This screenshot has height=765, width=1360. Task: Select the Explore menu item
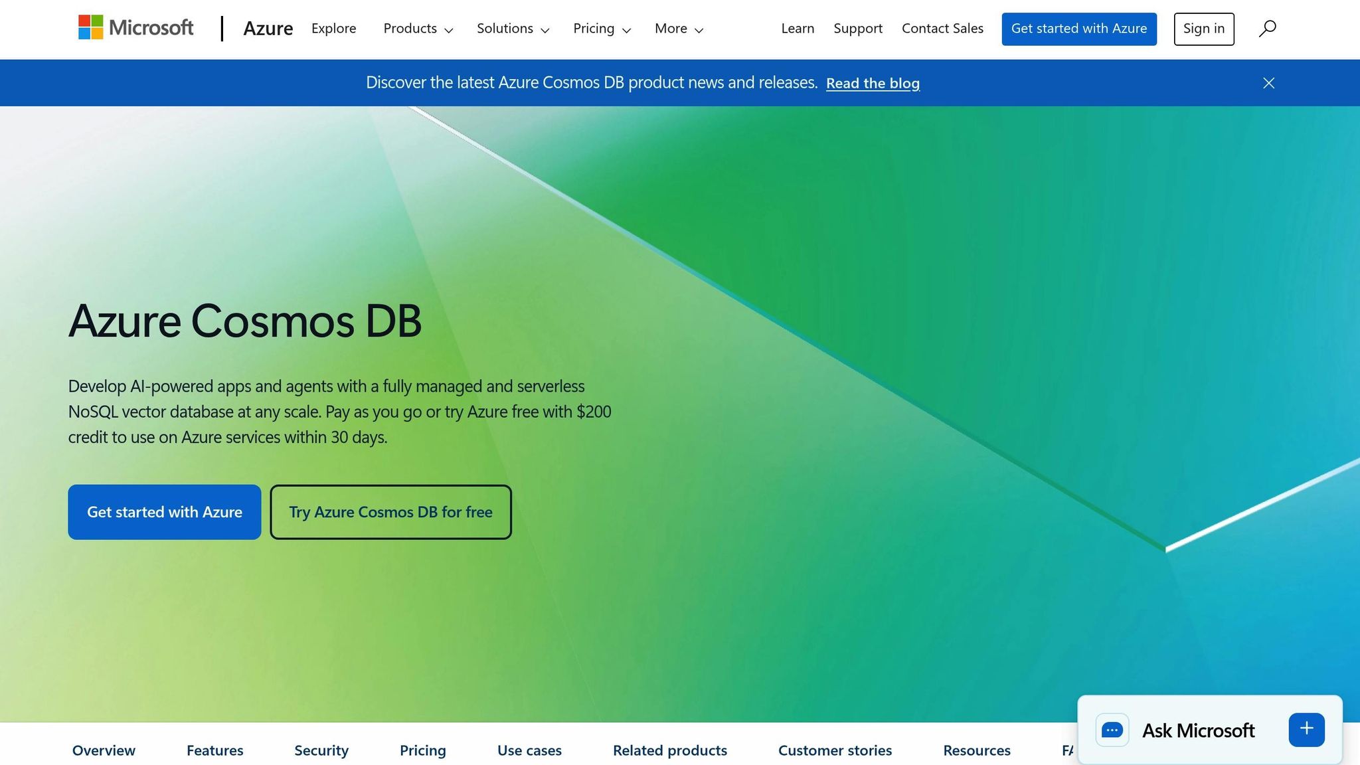333,29
